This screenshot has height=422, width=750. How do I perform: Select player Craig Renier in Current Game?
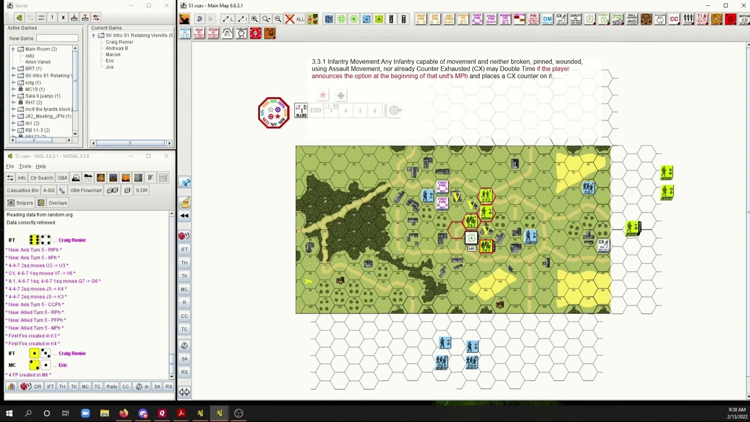(x=120, y=42)
